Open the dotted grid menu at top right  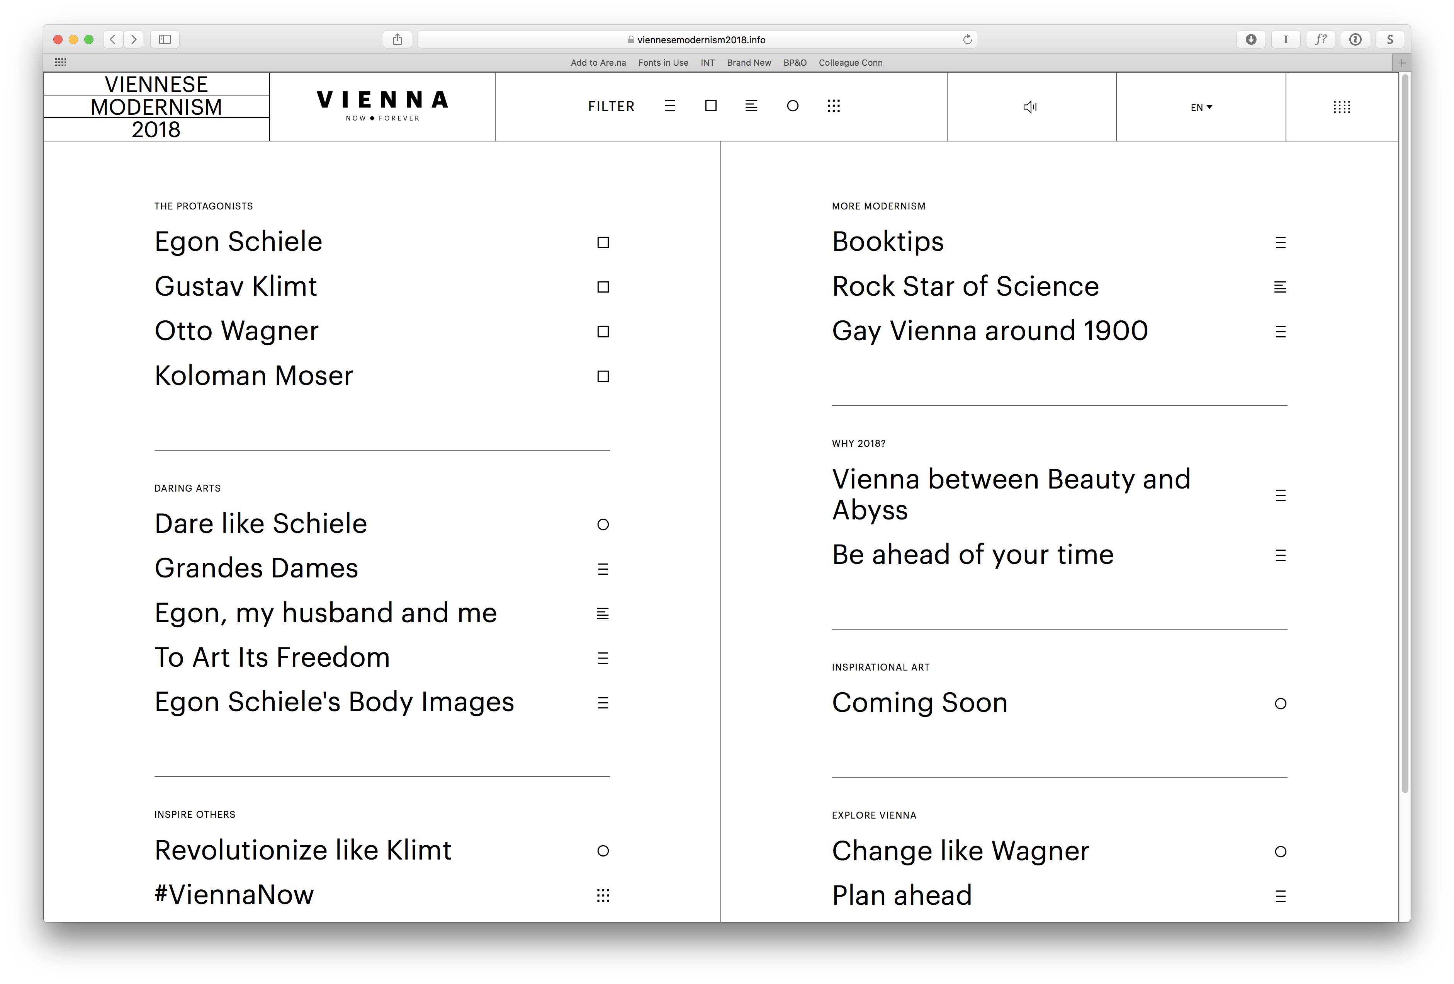coord(1341,107)
